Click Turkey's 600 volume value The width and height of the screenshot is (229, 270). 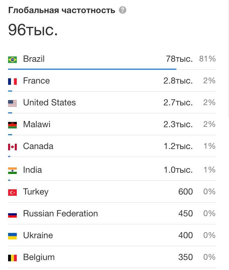[185, 192]
